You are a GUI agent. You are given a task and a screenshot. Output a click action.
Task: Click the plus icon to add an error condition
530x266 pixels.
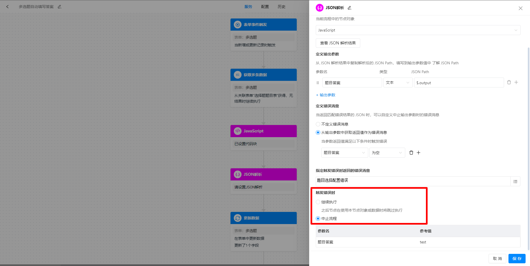click(x=418, y=152)
